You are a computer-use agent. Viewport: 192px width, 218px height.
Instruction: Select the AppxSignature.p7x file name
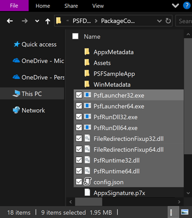pyautogui.click(x=119, y=193)
